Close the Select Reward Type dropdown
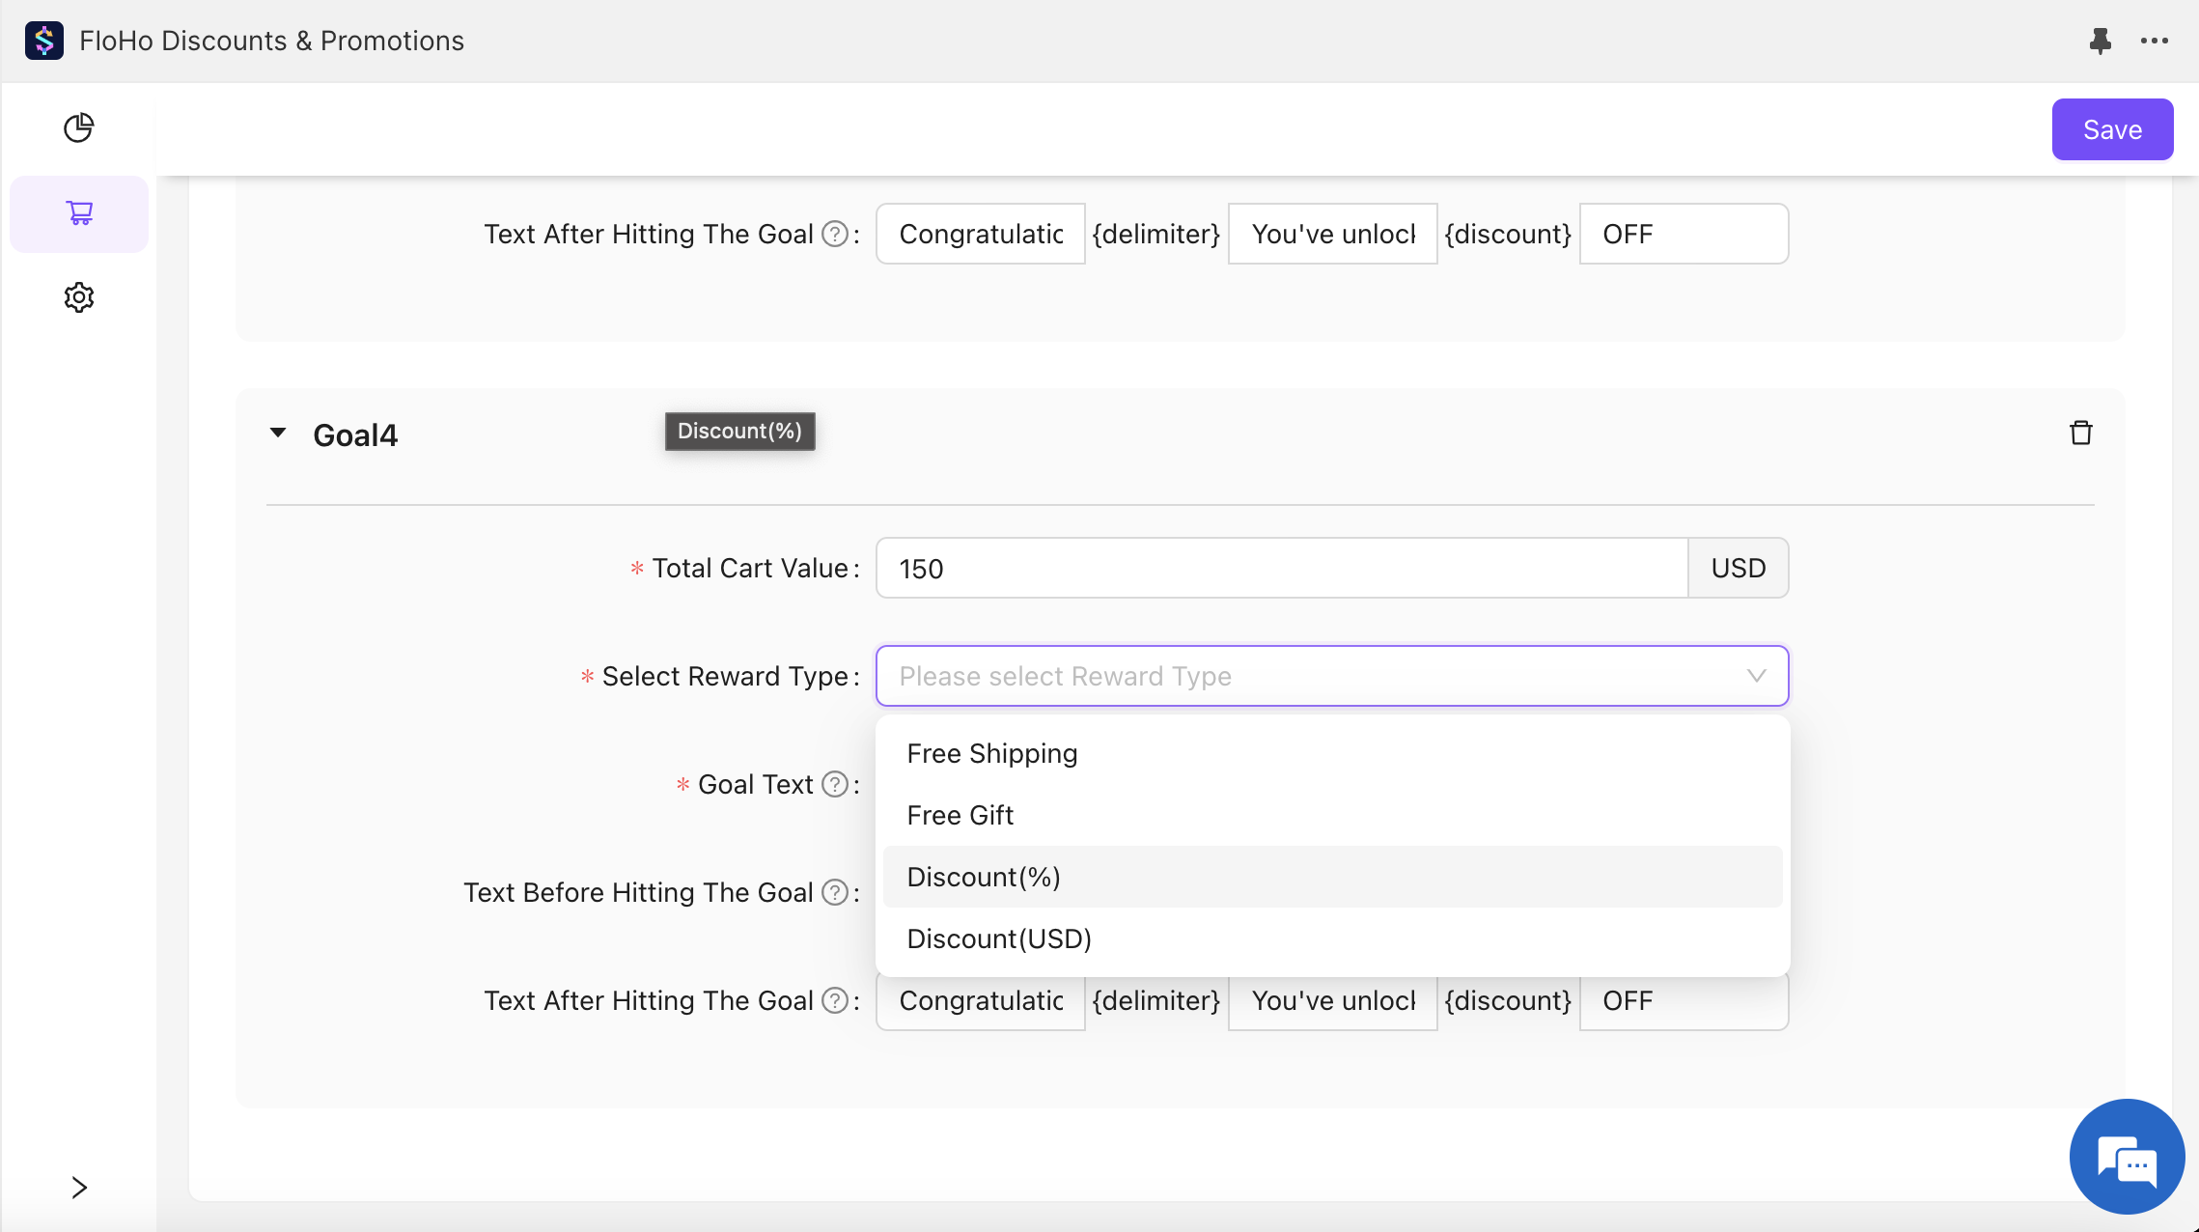This screenshot has height=1232, width=2199. click(1756, 676)
